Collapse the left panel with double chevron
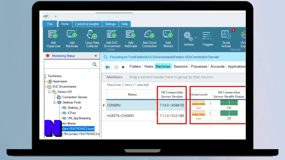 click(x=96, y=56)
